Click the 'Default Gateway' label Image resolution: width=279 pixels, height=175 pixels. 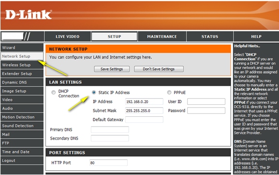pyautogui.click(x=108, y=120)
